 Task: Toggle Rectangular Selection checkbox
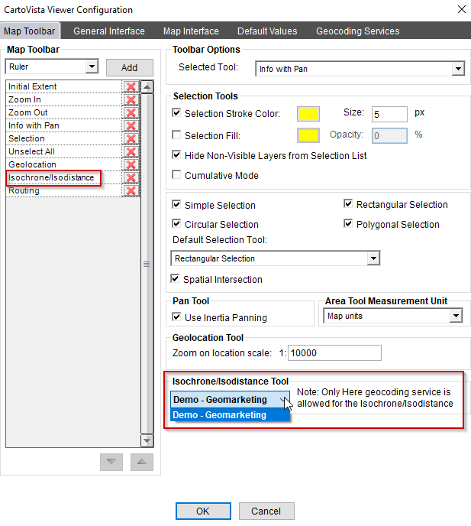(x=348, y=203)
